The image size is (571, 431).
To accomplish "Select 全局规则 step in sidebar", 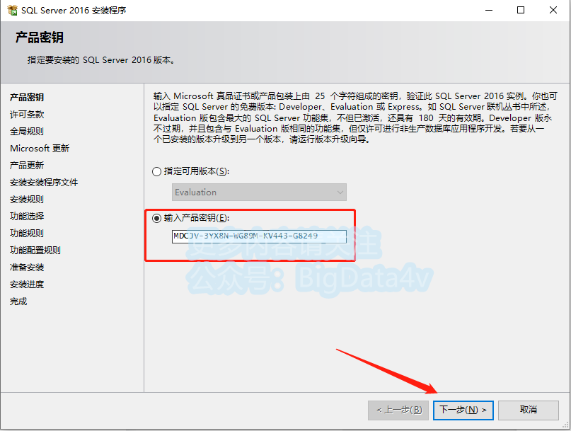I will pos(27,132).
